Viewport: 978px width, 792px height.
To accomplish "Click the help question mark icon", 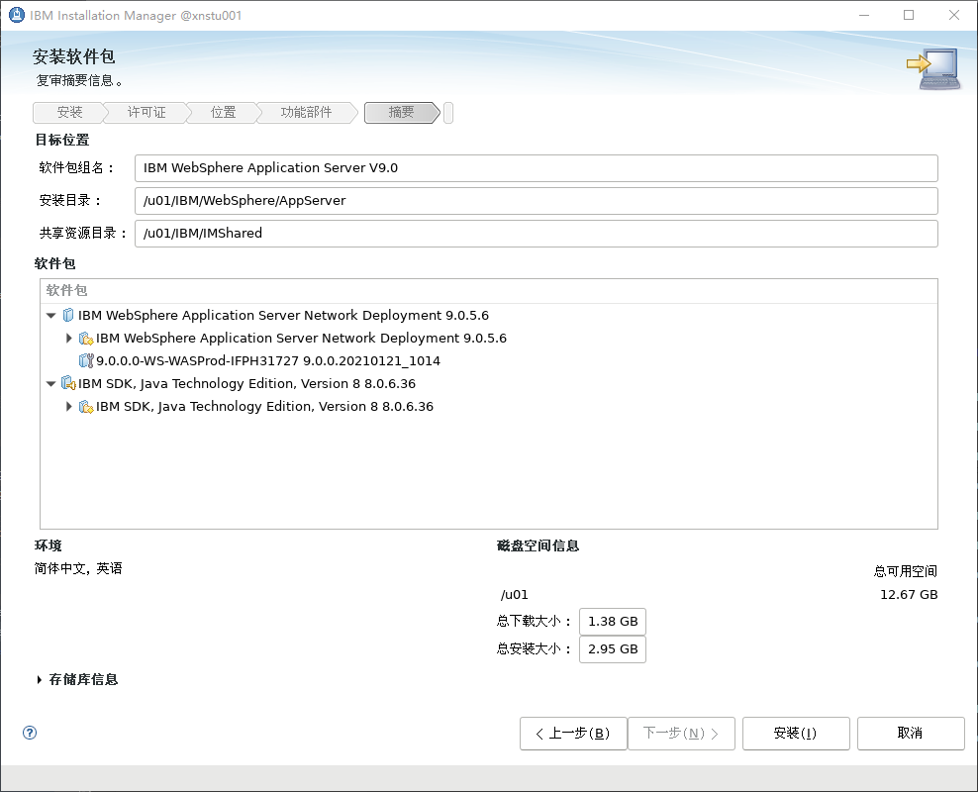I will coord(30,733).
